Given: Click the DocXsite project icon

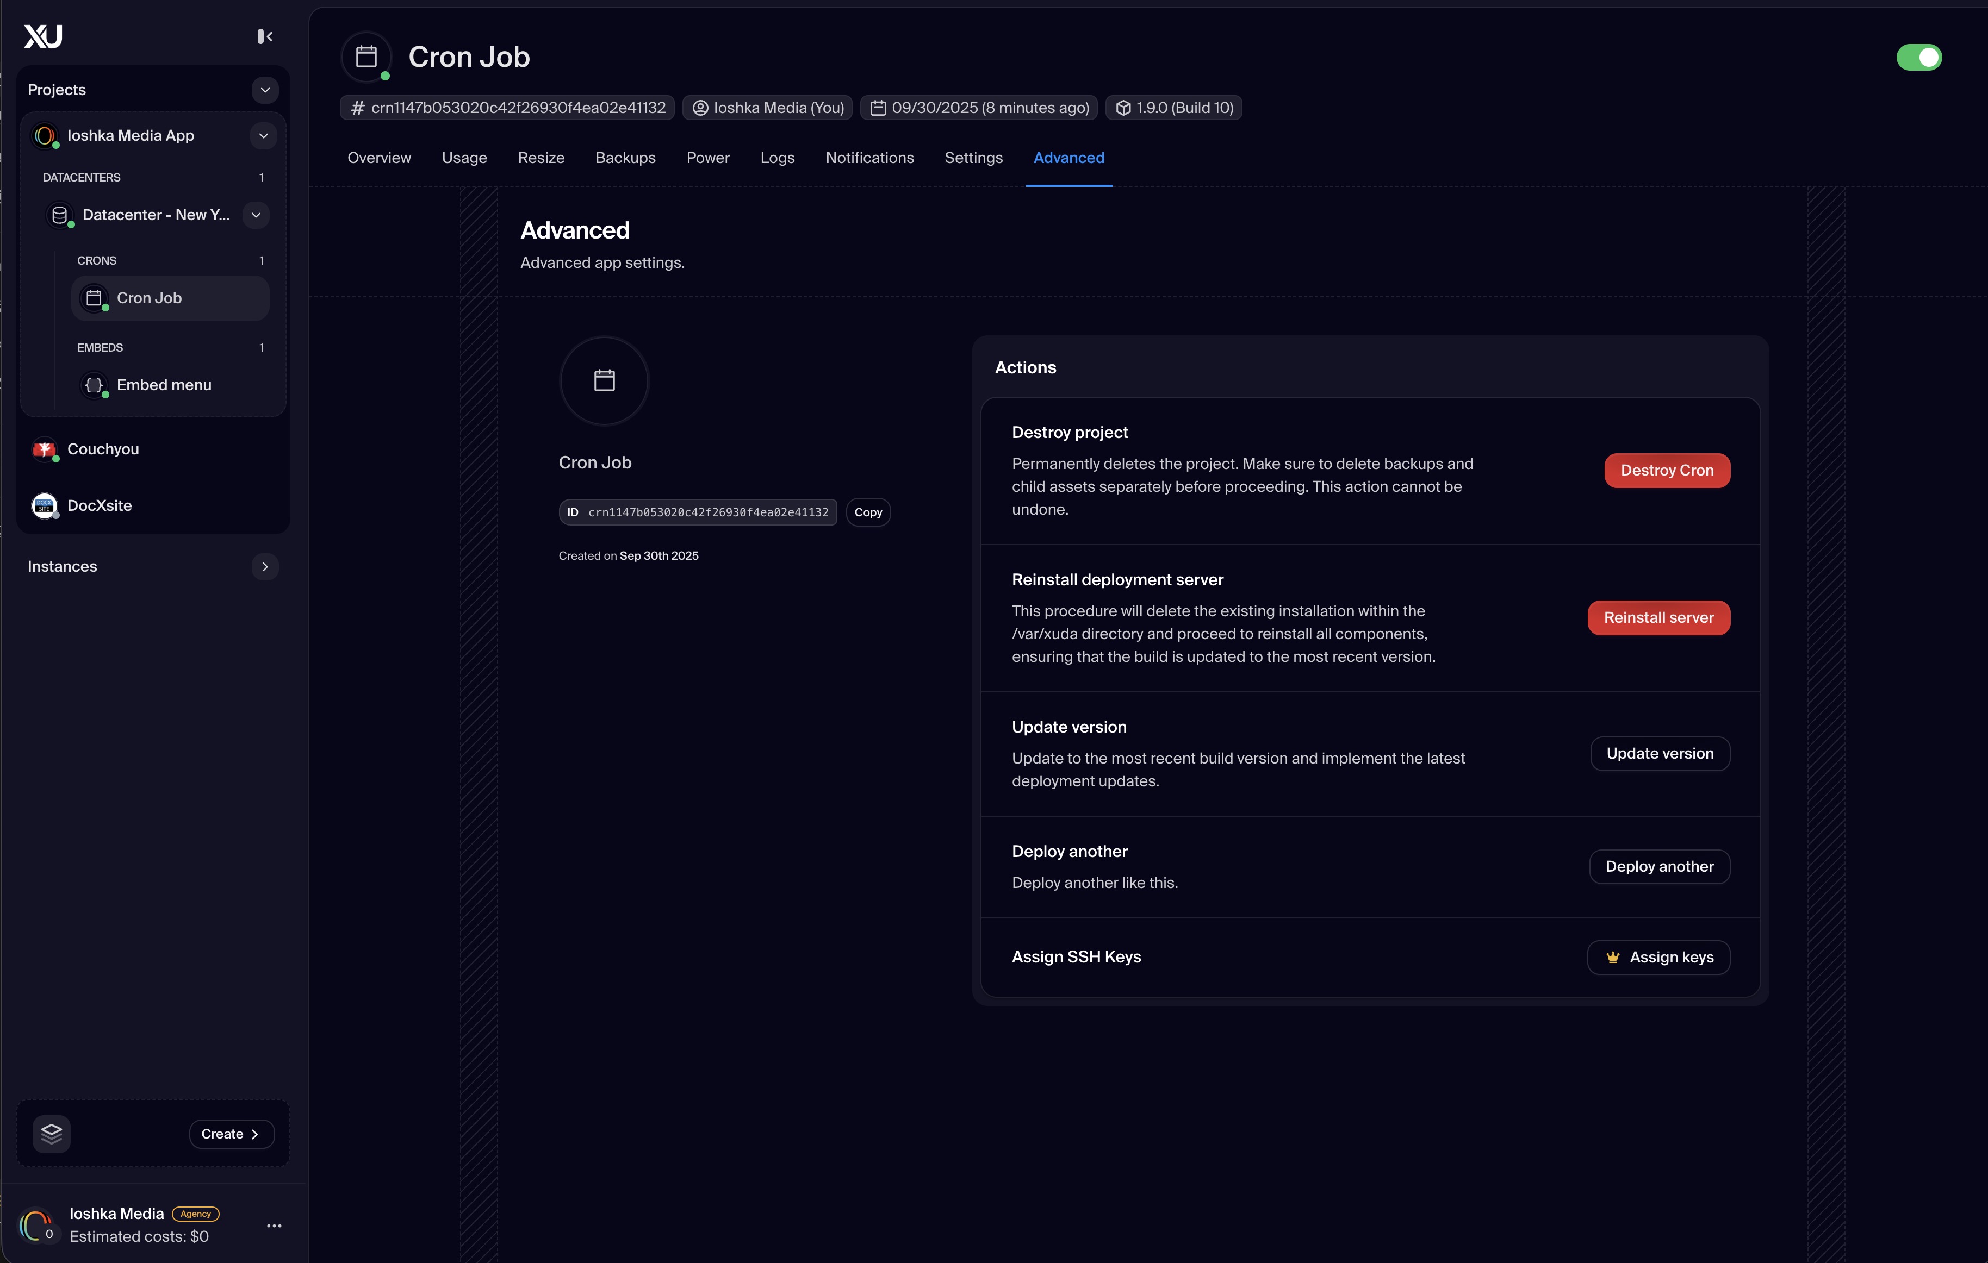Looking at the screenshot, I should click(x=45, y=506).
